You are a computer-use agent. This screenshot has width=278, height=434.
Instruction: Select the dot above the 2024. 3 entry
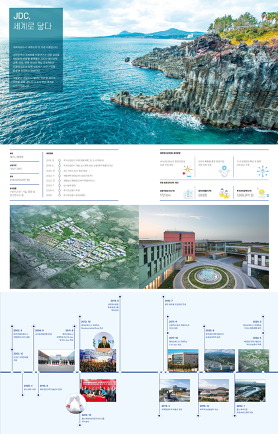pos(263,316)
